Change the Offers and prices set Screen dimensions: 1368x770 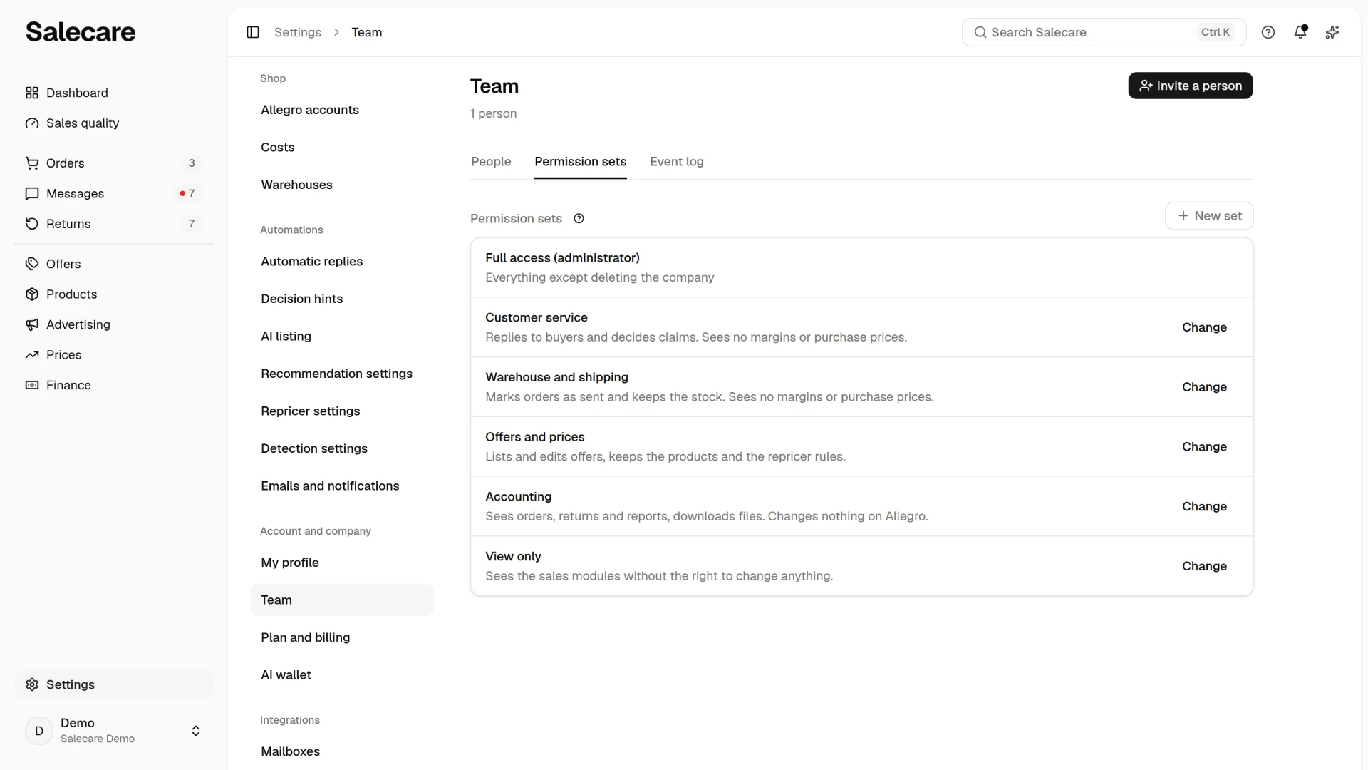click(x=1204, y=447)
